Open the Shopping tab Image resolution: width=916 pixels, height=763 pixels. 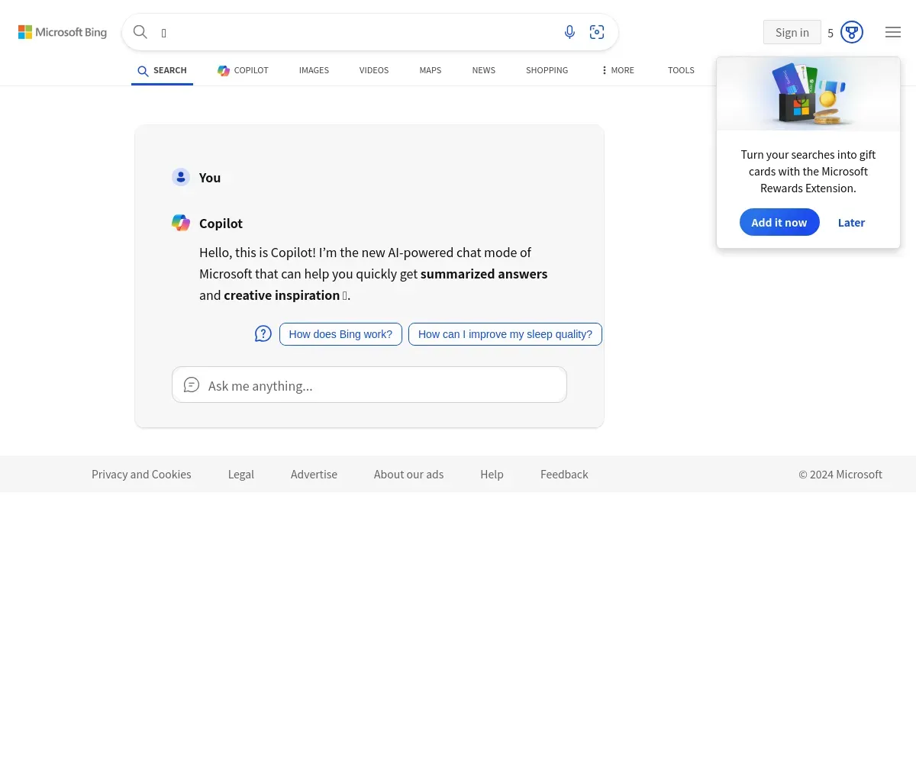pos(547,70)
